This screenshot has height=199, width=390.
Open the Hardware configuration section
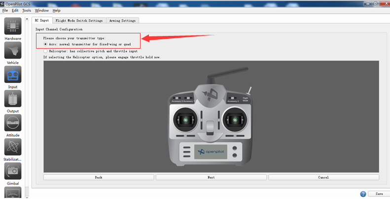tap(13, 26)
